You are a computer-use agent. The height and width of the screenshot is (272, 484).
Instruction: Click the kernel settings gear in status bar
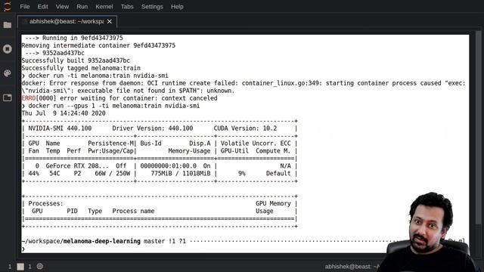click(x=40, y=267)
